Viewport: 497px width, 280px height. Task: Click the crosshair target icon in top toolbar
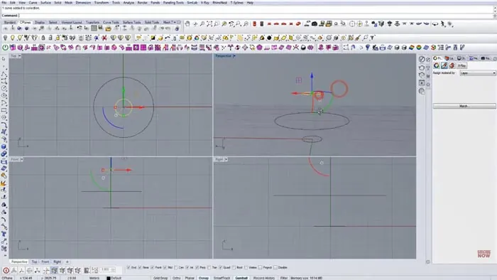(x=352, y=23)
